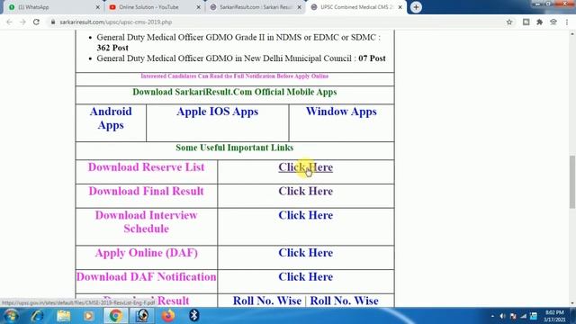Select the UPSC Combined Medical CMS tab
Image resolution: width=576 pixels, height=324 pixels.
356,7
